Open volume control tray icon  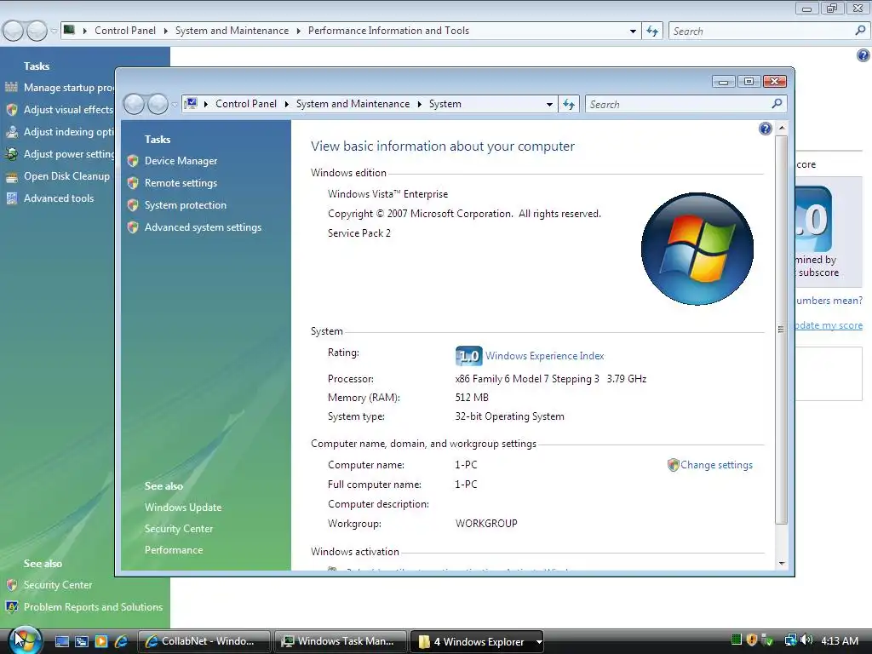(x=806, y=640)
